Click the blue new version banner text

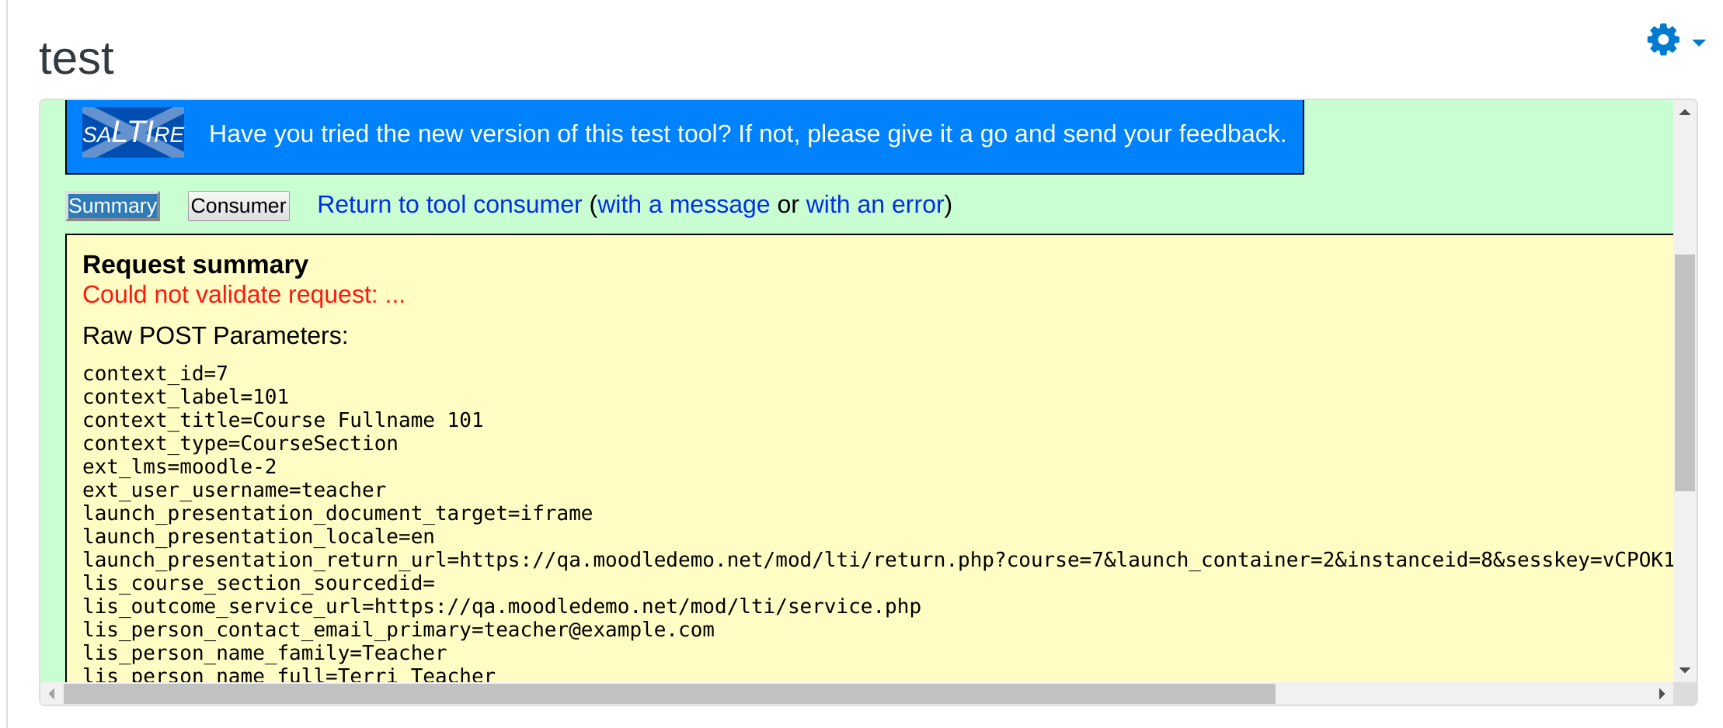(747, 133)
